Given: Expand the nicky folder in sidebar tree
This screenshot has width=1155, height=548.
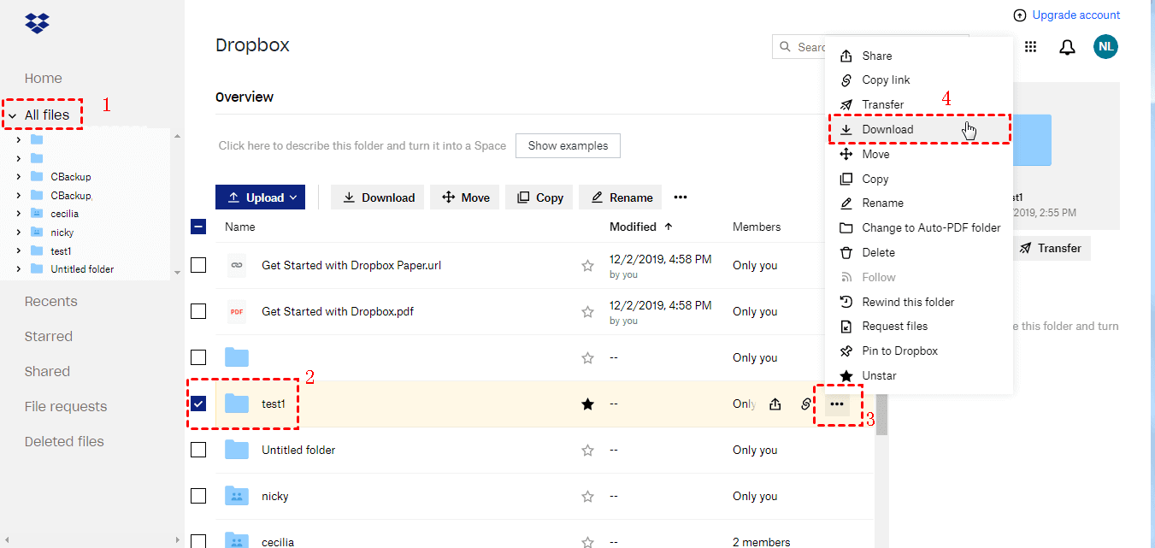Looking at the screenshot, I should coord(19,233).
